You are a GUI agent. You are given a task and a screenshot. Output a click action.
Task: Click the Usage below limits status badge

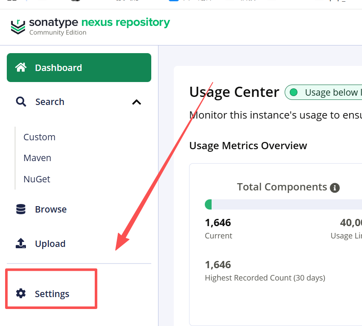coord(323,92)
